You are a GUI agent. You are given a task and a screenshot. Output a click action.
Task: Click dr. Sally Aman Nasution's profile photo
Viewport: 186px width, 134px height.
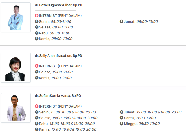click(16, 68)
